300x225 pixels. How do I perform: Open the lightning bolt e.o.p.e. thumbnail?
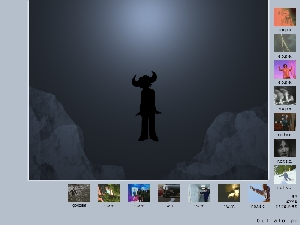[x=285, y=43]
